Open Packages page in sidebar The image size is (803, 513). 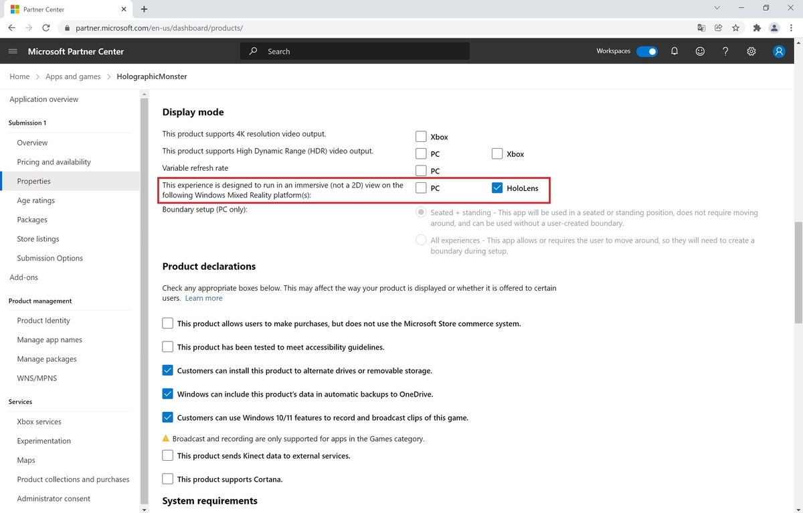32,220
